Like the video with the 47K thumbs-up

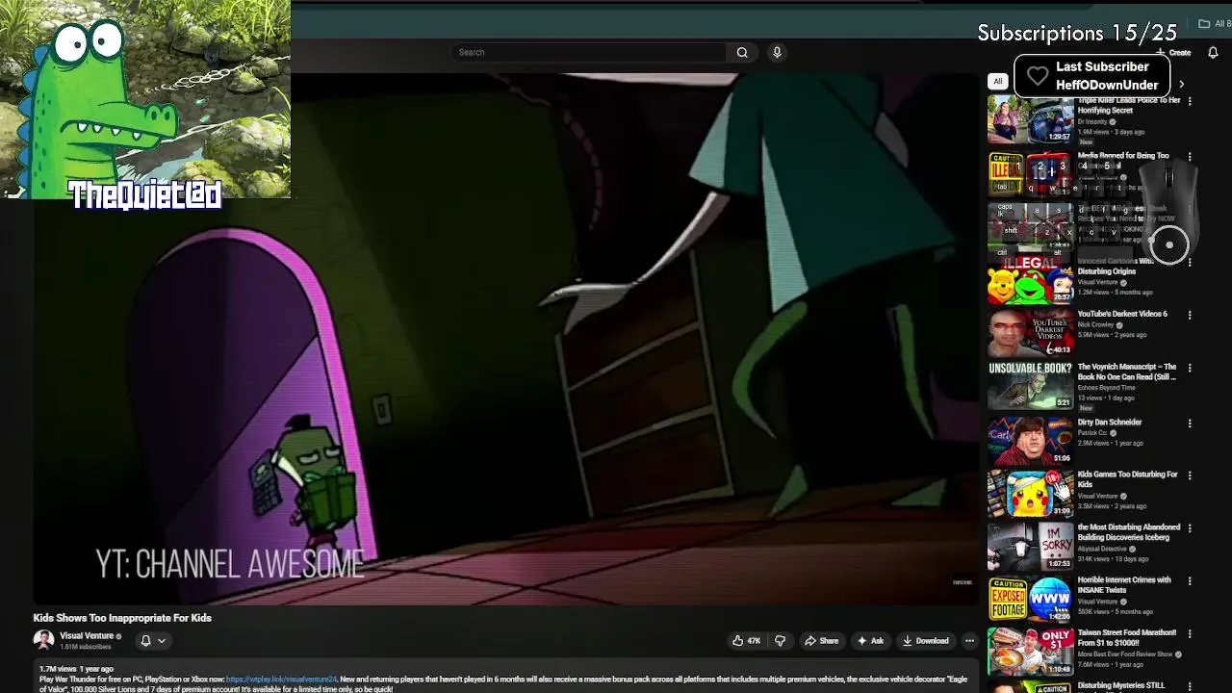(x=746, y=640)
